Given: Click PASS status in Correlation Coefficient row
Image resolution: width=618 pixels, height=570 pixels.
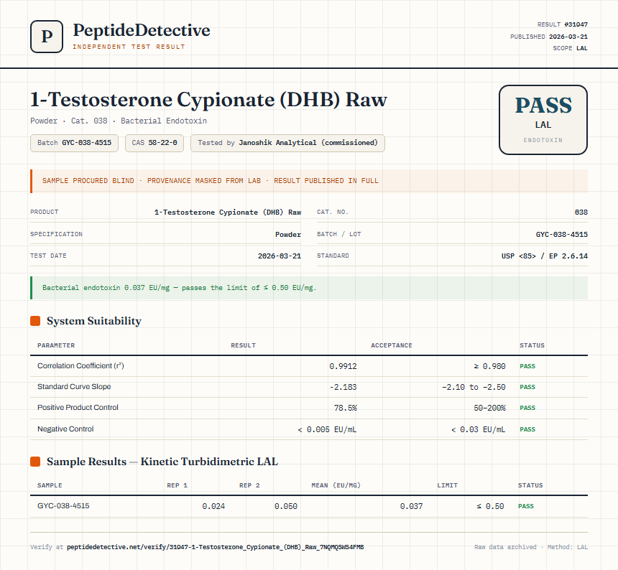Looking at the screenshot, I should coord(527,366).
